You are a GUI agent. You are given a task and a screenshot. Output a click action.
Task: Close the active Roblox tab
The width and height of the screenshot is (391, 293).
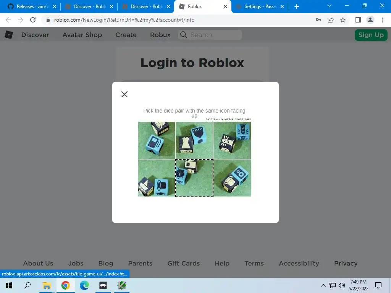tap(225, 6)
